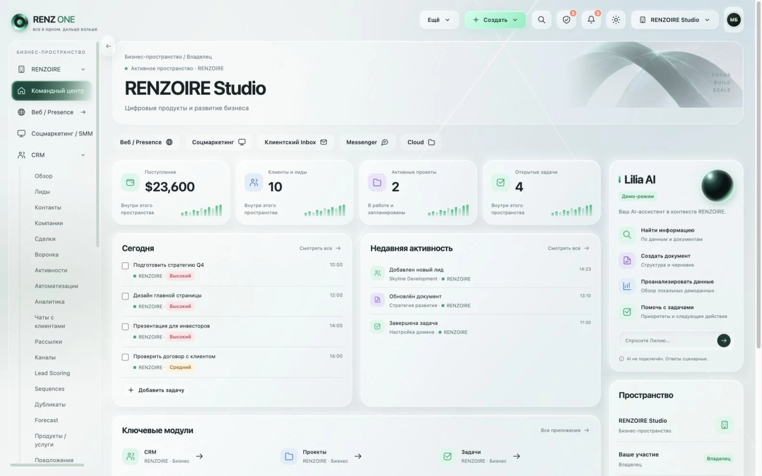
Task: Open the RENZOIRE Studio workspace switcher
Action: (x=675, y=20)
